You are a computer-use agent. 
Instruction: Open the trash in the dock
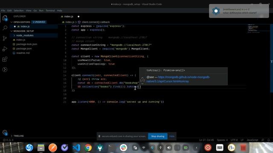click(243, 147)
